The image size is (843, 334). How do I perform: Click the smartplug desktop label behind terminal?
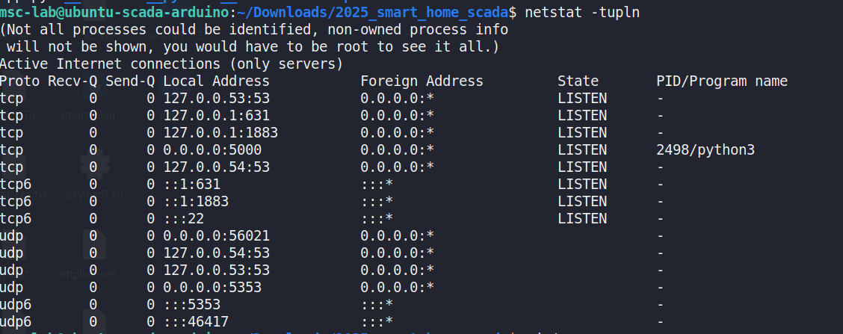pos(93,115)
